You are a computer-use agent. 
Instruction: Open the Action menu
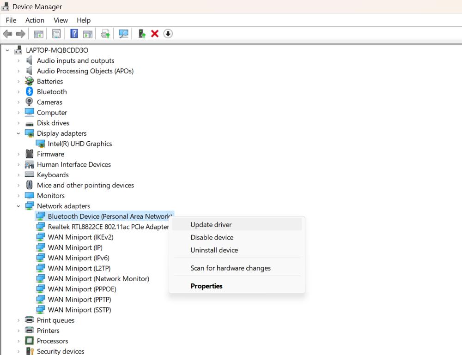(35, 20)
